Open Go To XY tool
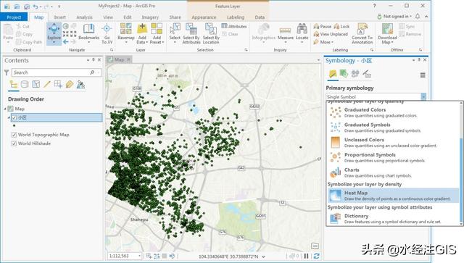The width and height of the screenshot is (464, 263). click(107, 34)
